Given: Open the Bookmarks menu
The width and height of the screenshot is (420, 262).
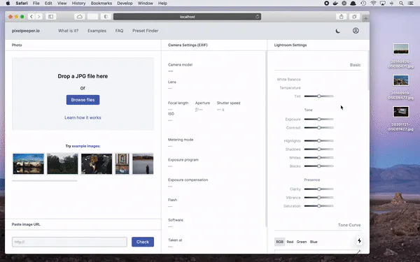Looking at the screenshot, I should 101,3.
